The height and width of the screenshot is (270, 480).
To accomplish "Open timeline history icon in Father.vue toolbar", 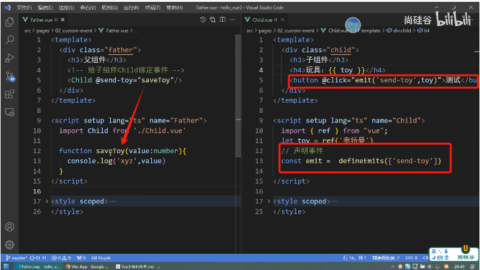I will point(203,19).
